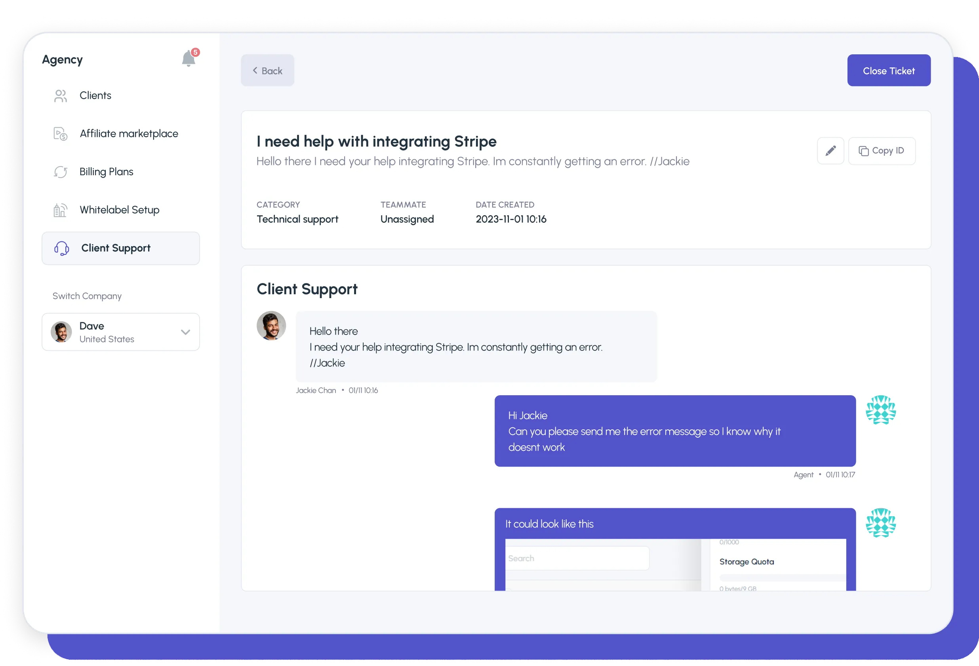Click the Whitelabel Setup building icon
This screenshot has width=979, height=666.
(60, 210)
